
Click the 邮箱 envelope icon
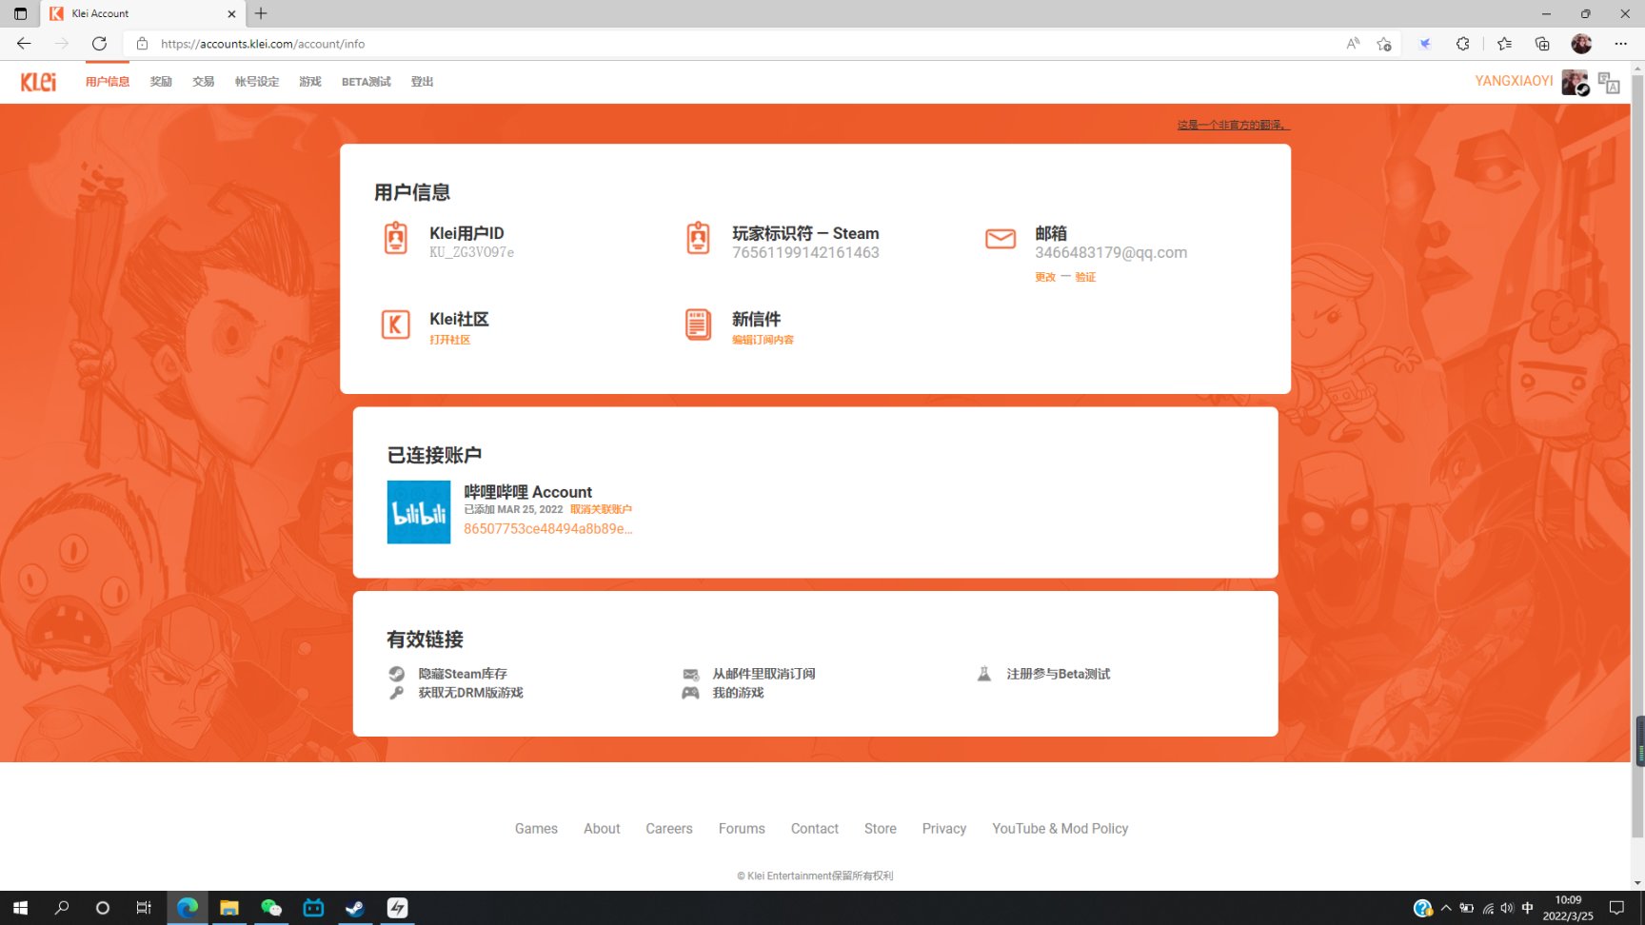click(x=1001, y=238)
